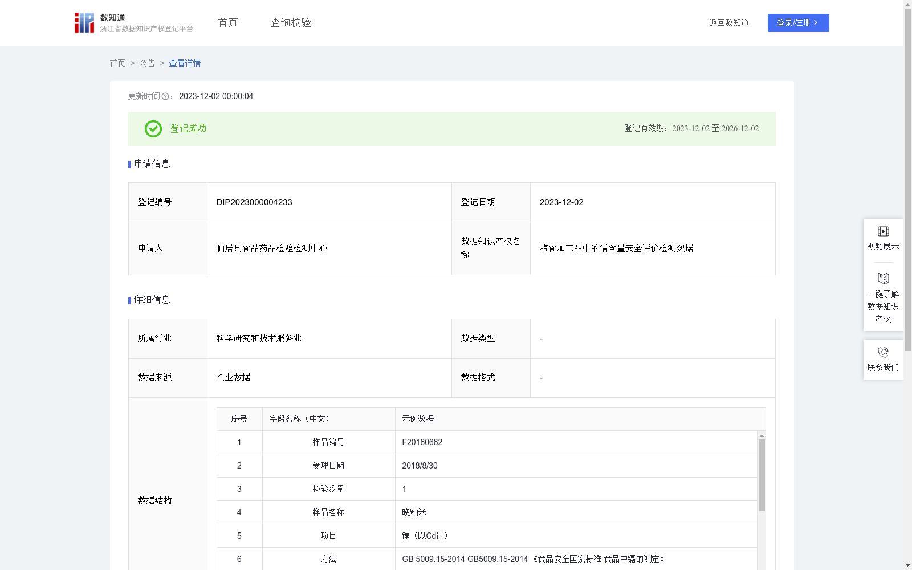The image size is (912, 570).
Task: Click the 联系我们 phone icon
Action: pyautogui.click(x=883, y=352)
